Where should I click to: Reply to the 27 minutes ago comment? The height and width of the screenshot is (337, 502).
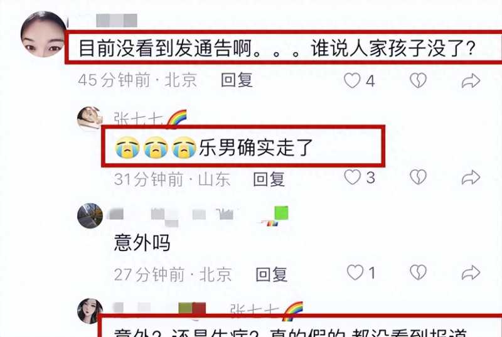click(x=272, y=275)
